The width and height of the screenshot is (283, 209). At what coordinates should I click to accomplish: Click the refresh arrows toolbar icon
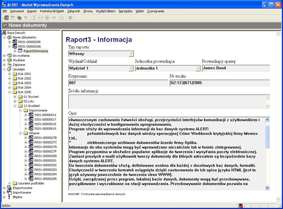point(70,18)
